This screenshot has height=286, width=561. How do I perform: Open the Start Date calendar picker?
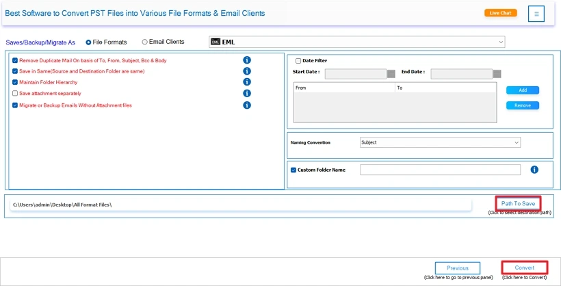click(x=391, y=74)
